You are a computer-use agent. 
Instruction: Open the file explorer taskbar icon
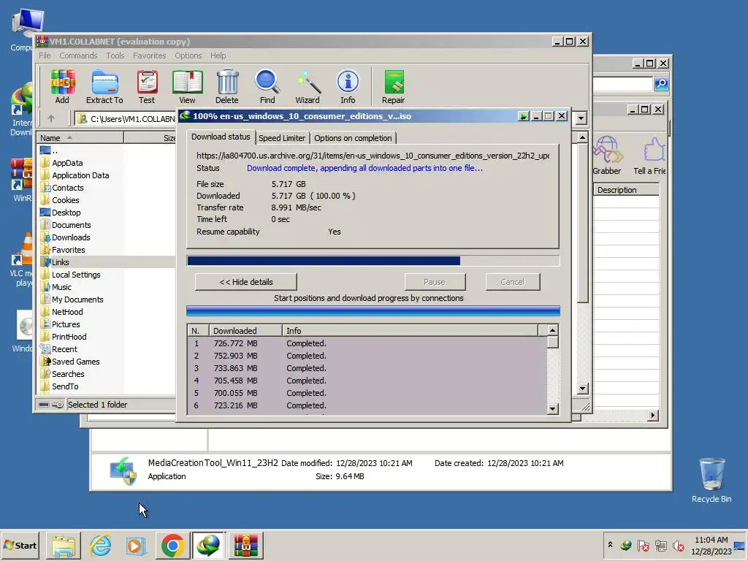[64, 545]
